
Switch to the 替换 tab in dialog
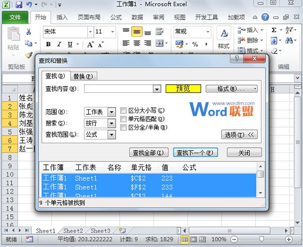82,77
